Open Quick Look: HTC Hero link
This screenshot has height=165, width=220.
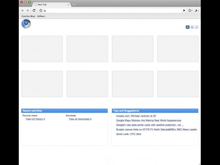(129, 134)
